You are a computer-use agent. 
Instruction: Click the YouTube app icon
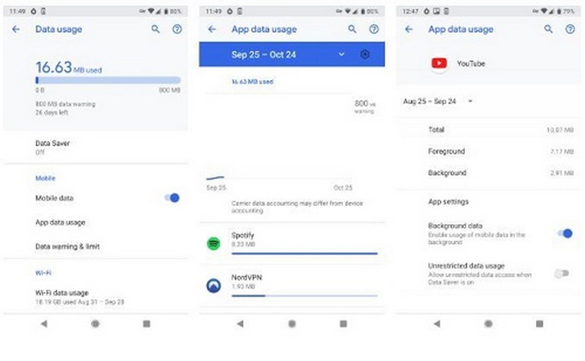(439, 63)
